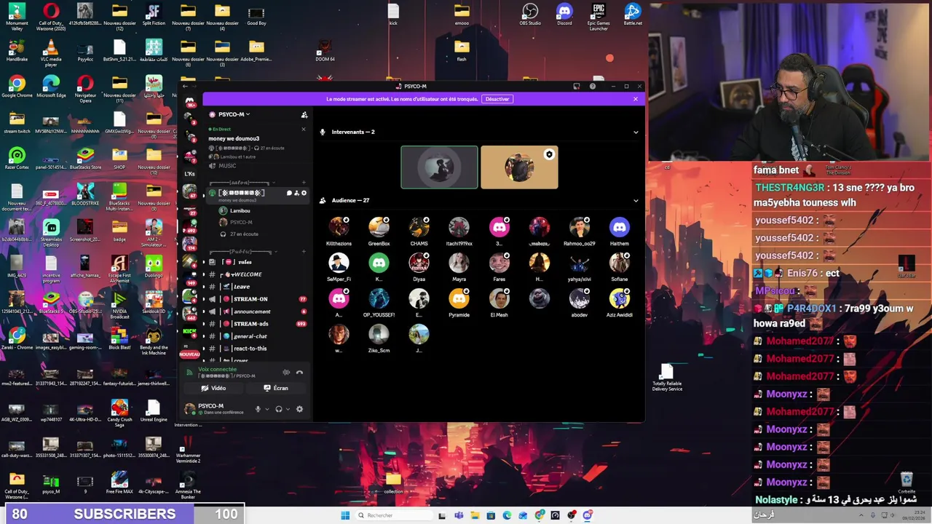
Task: Share screen with Écran button
Action: point(276,389)
